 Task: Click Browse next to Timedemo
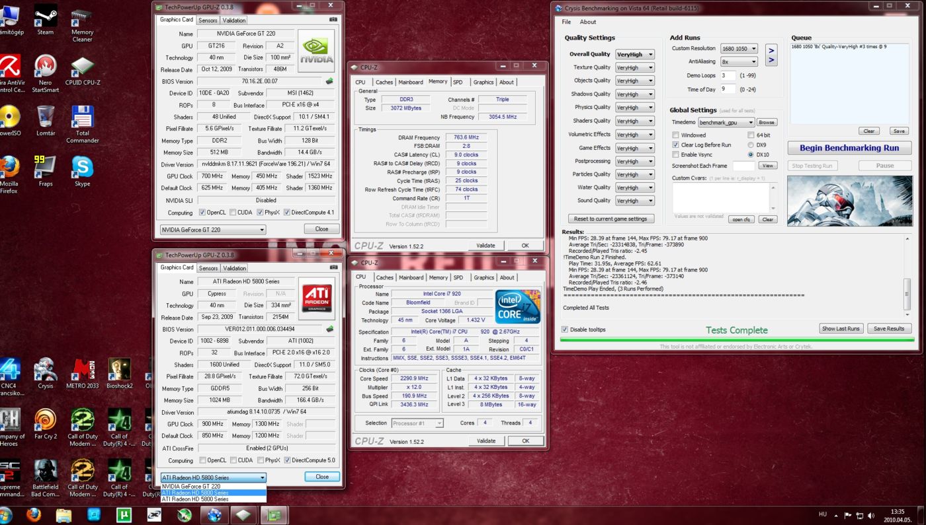(767, 122)
